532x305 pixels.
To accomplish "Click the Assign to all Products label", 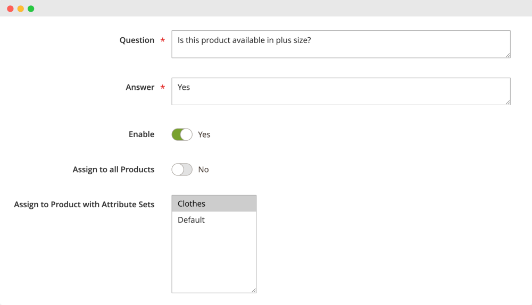I will pyautogui.click(x=113, y=170).
